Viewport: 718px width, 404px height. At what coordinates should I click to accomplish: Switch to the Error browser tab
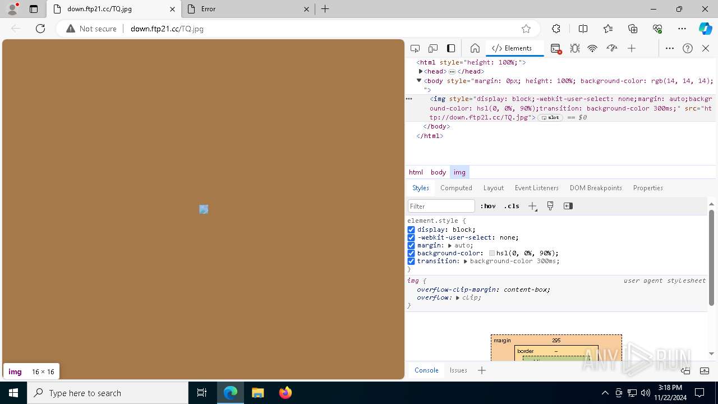(x=249, y=9)
